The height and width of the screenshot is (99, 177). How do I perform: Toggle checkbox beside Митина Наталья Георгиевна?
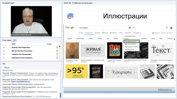pos(4,51)
